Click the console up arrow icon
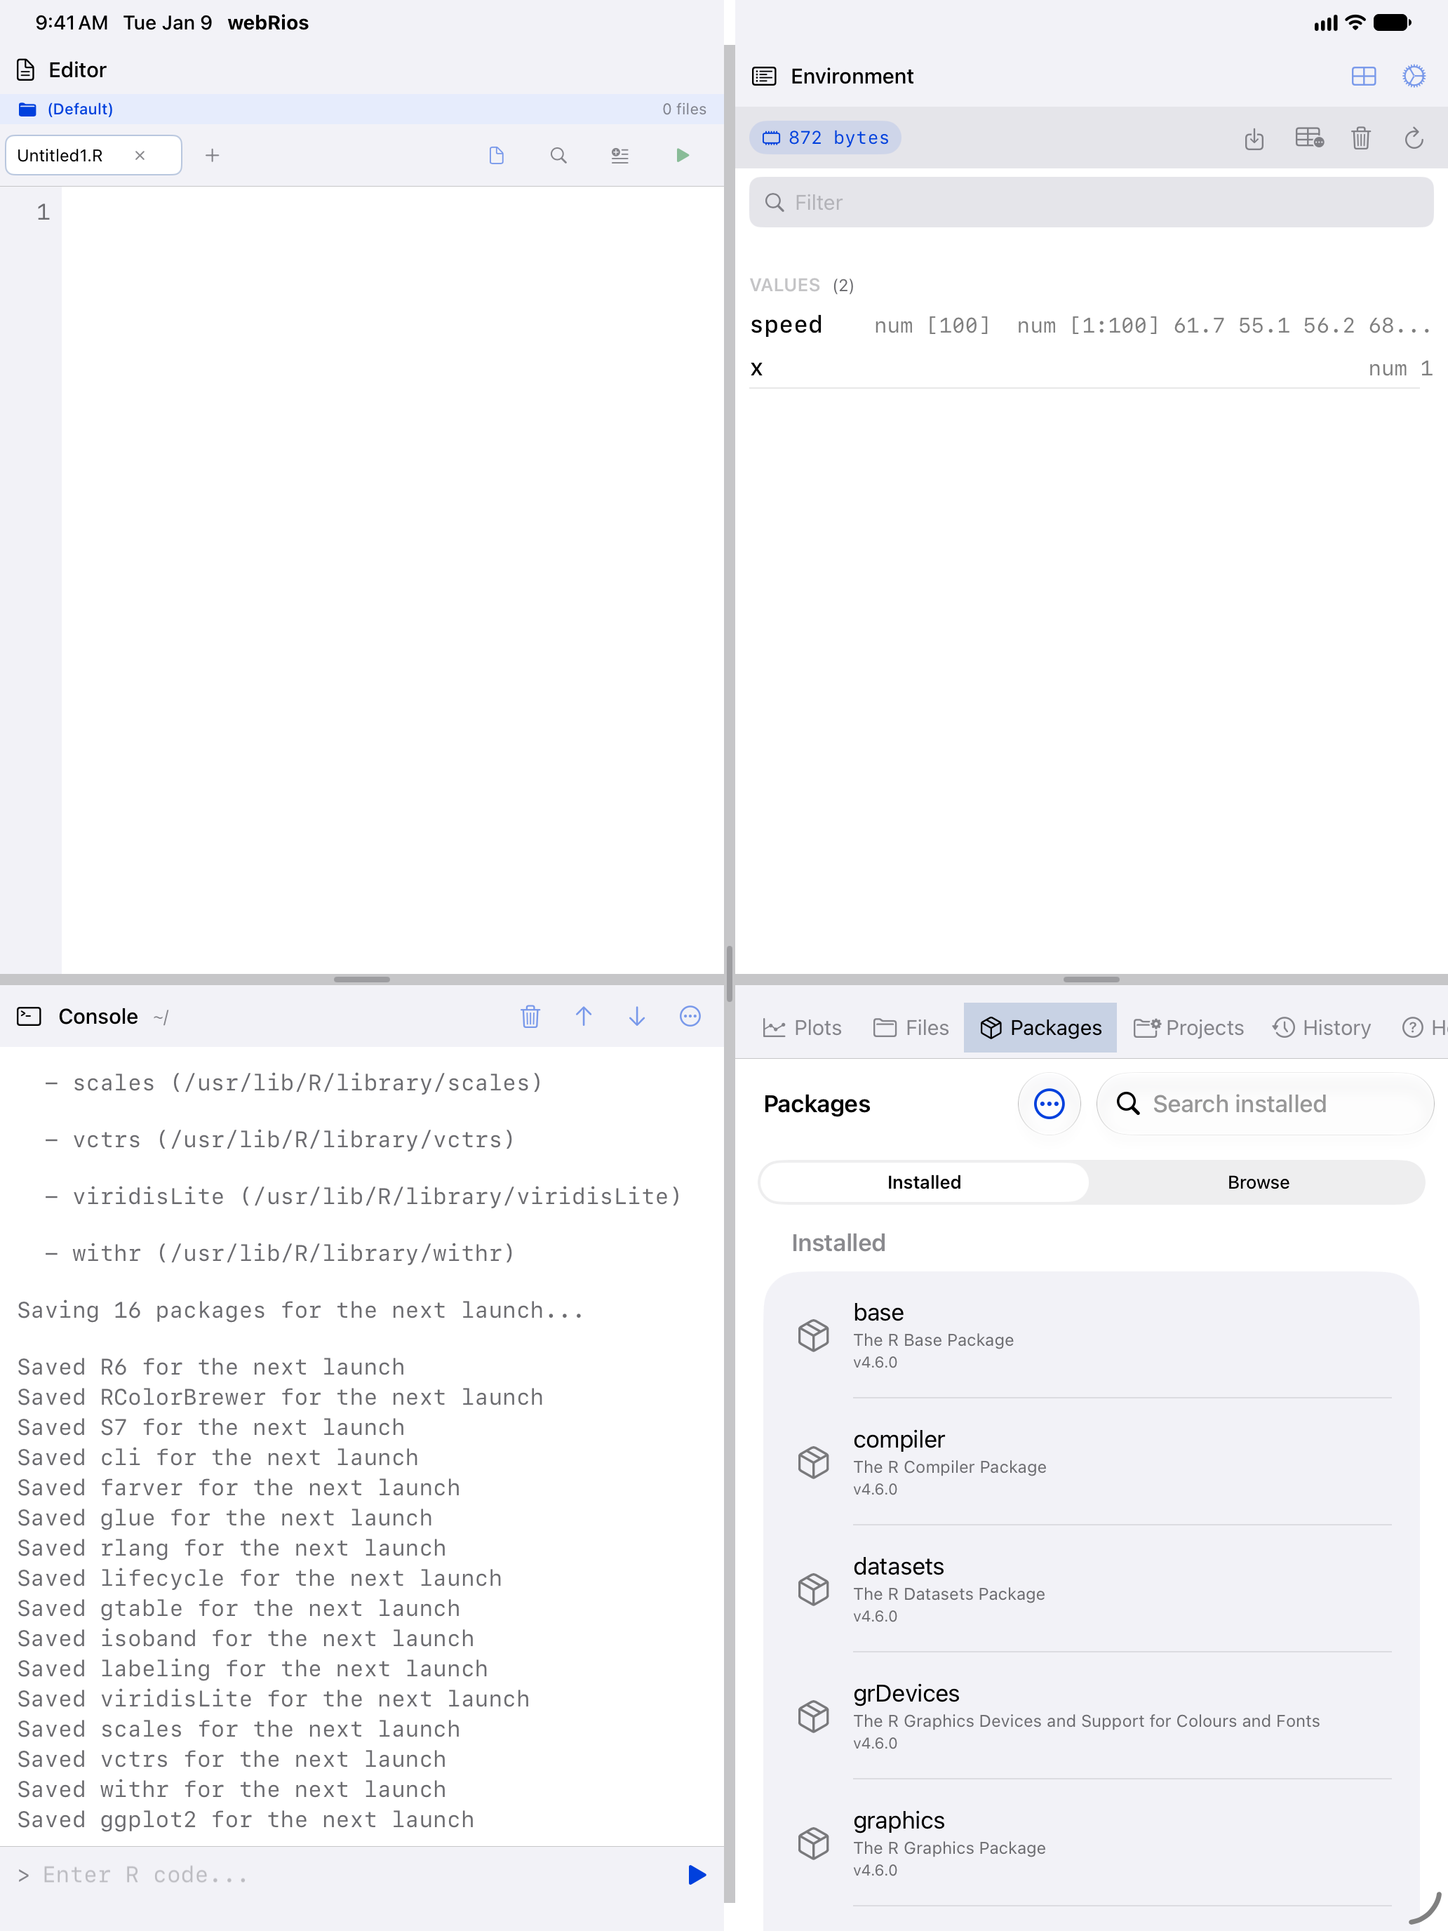 coord(584,1016)
